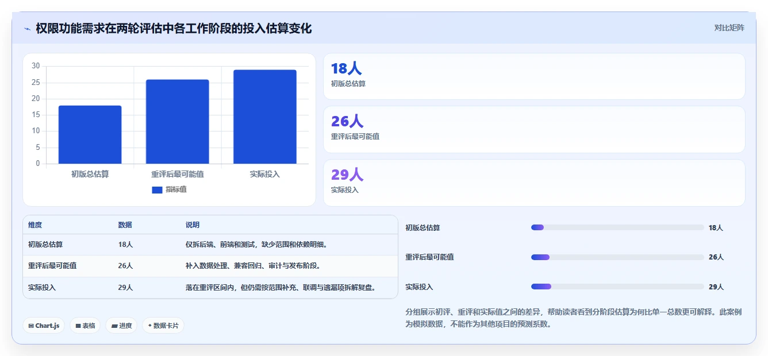The image size is (768, 356).
Task: Click the 进度 tag chip
Action: [121, 326]
